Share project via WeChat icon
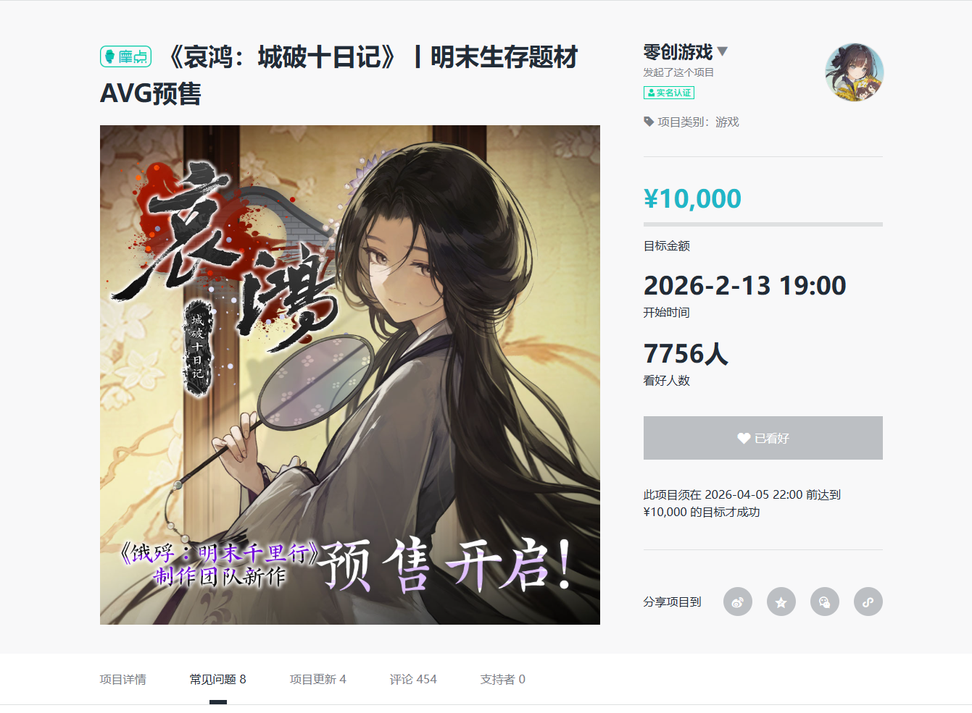 pos(824,602)
